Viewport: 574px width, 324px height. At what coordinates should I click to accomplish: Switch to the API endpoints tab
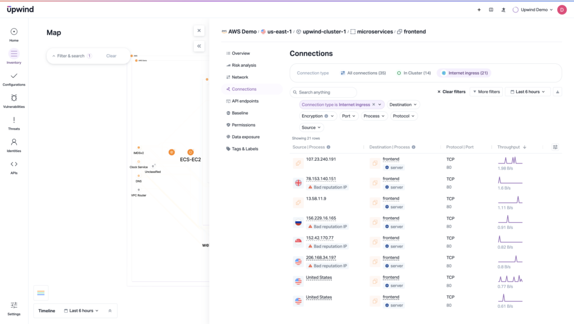pos(245,101)
